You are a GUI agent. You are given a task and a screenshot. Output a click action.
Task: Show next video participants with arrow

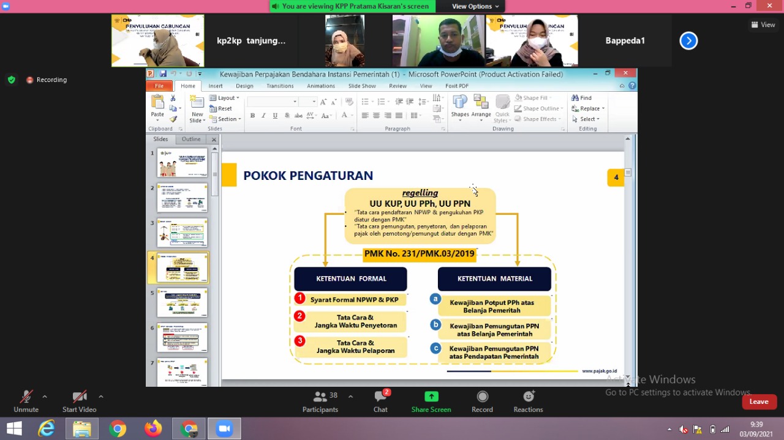[x=688, y=41]
